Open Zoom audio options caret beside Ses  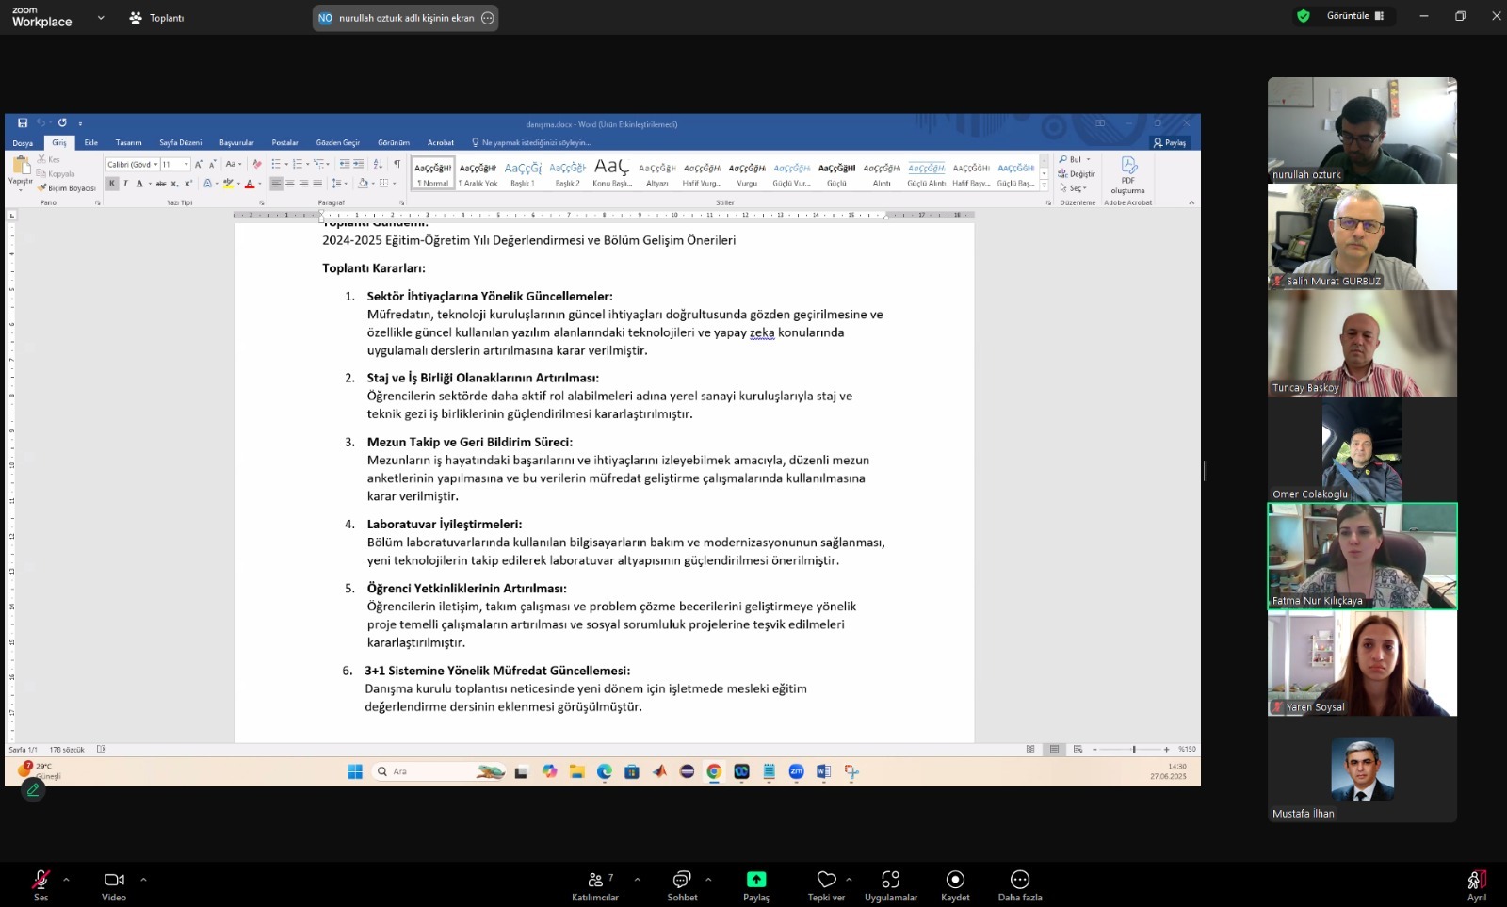[66, 880]
